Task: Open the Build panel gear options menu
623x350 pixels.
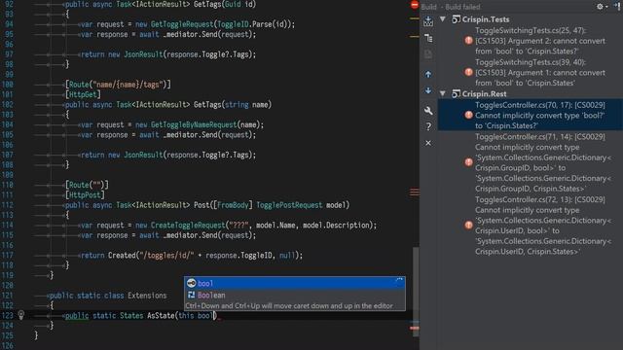Action: coord(600,7)
